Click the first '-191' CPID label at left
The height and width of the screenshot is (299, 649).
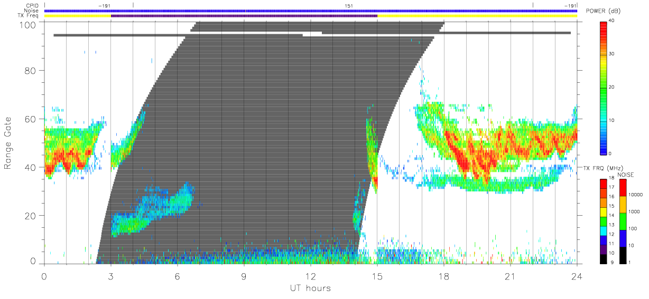click(x=104, y=6)
